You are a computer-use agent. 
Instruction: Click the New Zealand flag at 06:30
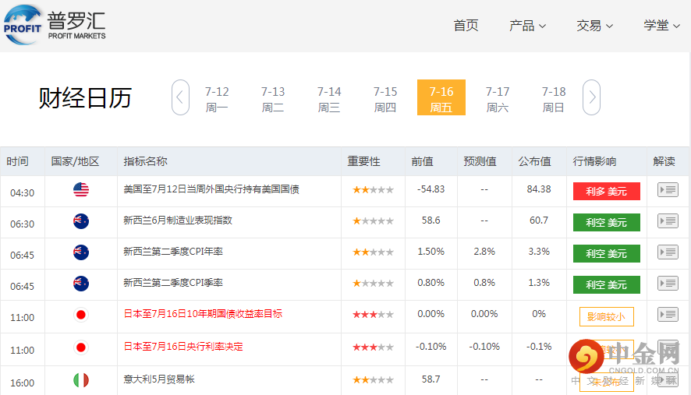81,221
